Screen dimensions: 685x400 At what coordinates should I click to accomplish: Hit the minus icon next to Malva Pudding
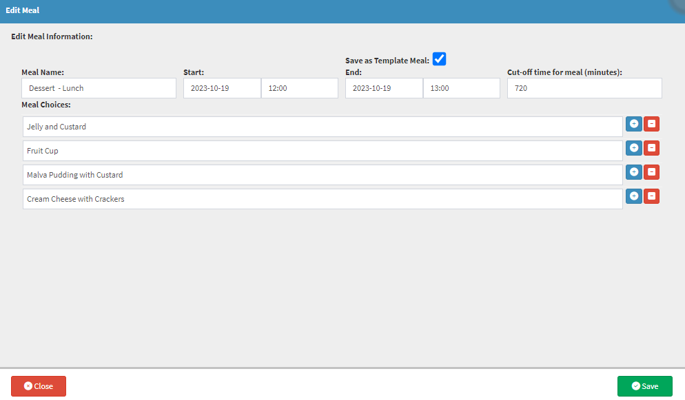[x=651, y=172]
